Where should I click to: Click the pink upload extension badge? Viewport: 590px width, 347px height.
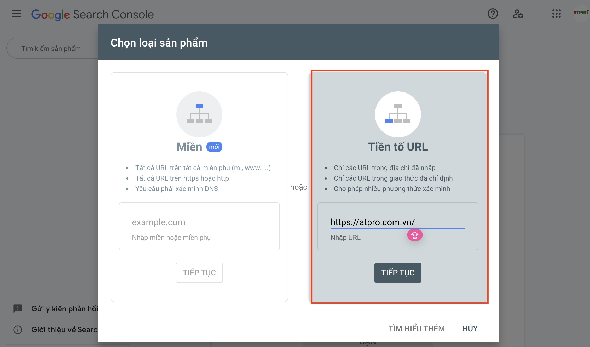tap(415, 235)
